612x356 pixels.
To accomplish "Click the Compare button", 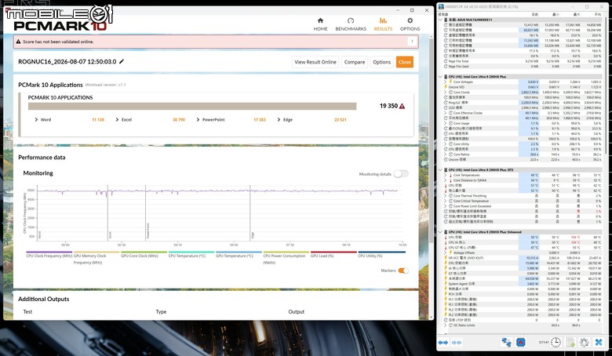I will click(x=355, y=62).
